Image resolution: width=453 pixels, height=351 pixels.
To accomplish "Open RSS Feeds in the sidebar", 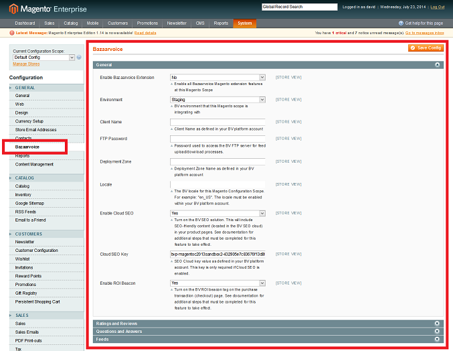I will coord(25,212).
